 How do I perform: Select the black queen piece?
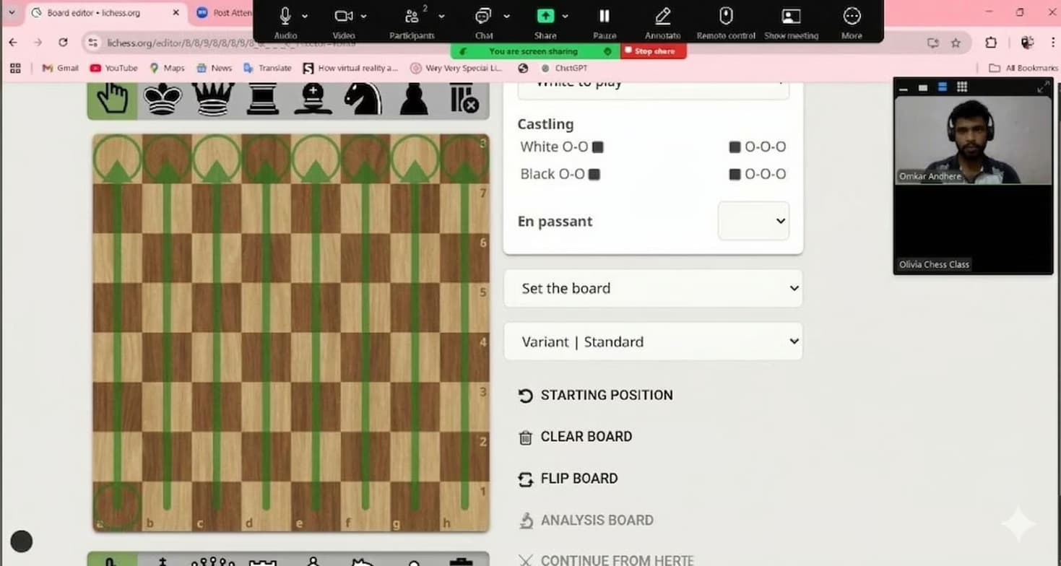[x=212, y=100]
